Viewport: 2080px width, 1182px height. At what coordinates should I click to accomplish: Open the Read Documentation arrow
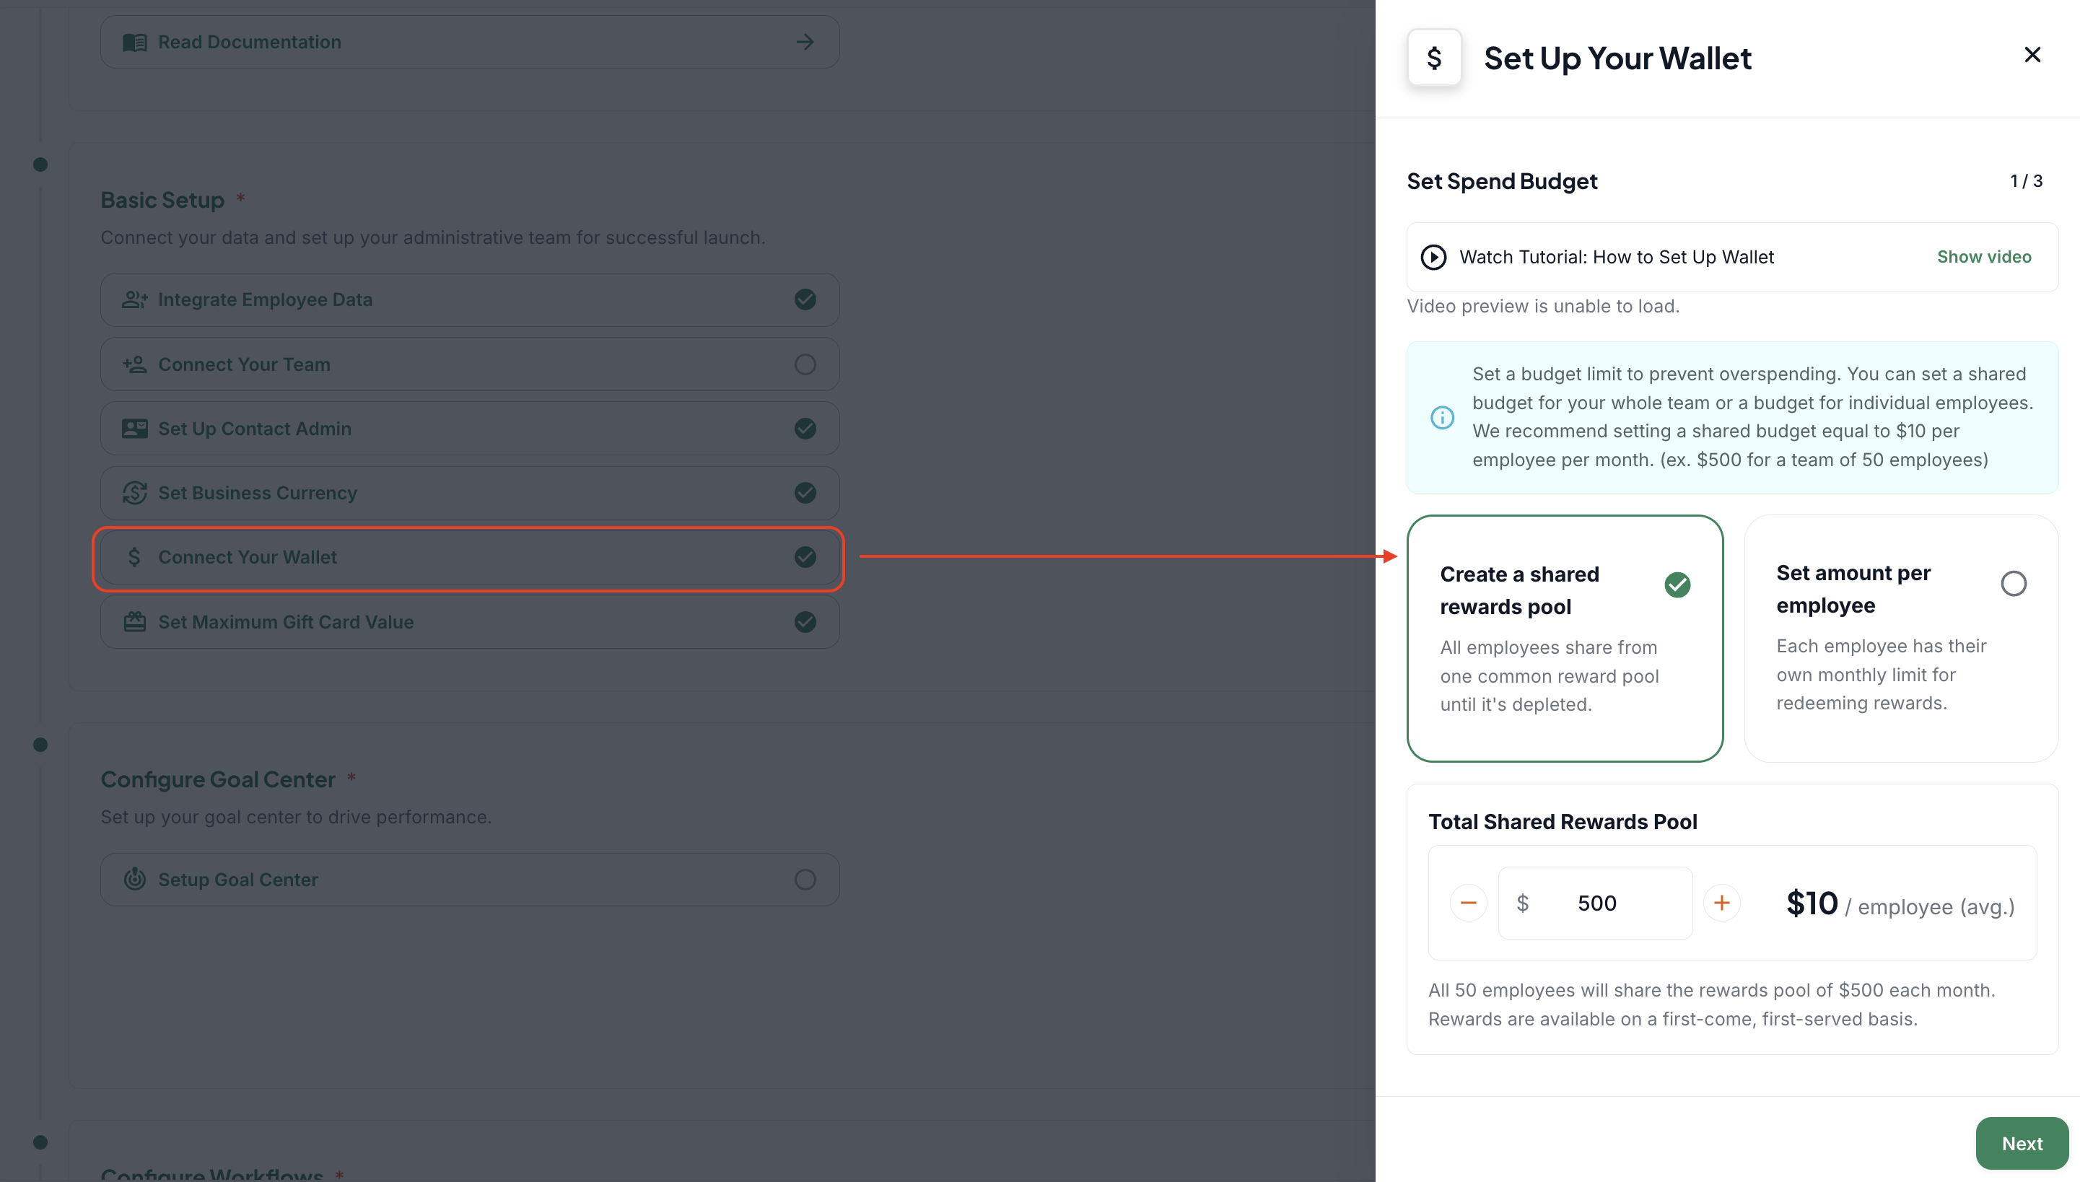805,42
